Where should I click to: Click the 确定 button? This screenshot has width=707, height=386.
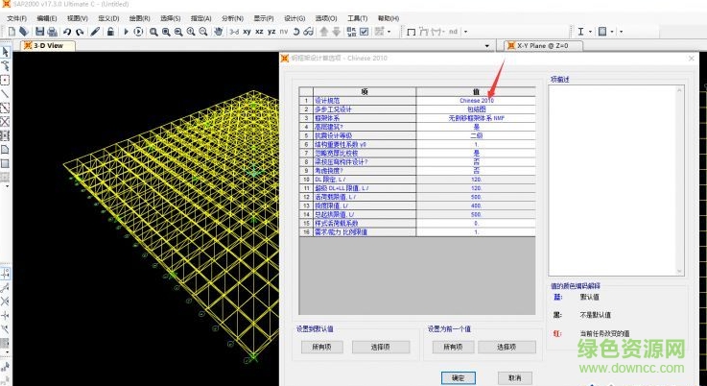coord(458,377)
